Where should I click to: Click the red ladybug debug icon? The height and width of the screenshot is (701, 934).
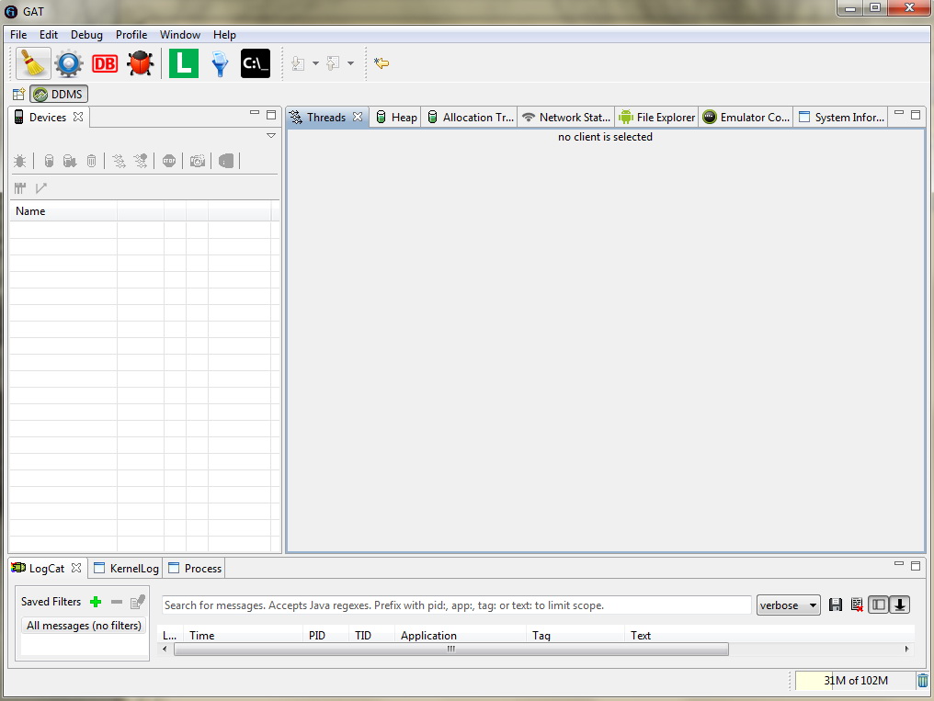point(141,63)
